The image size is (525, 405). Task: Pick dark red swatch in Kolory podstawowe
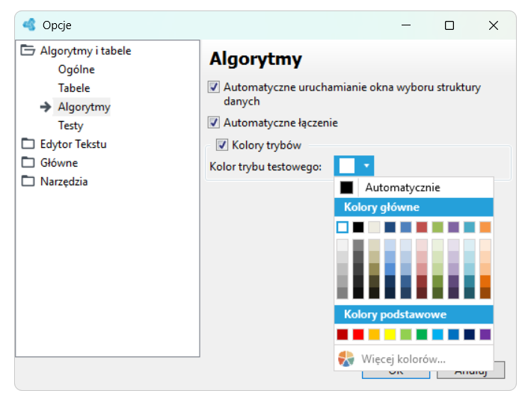[343, 334]
